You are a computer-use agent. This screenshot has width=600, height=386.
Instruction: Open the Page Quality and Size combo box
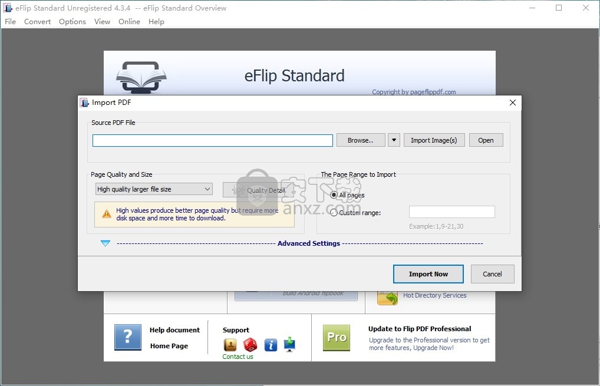[154, 189]
